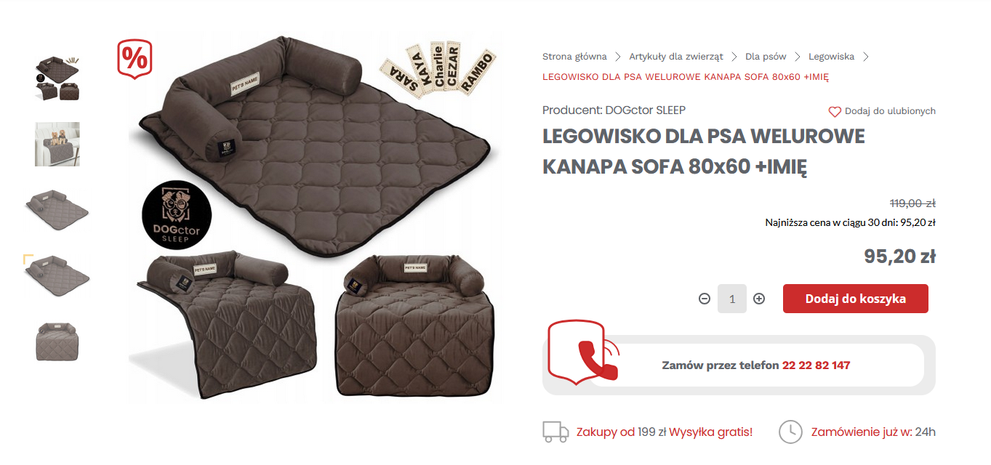Click the red percent discount badge icon
Image resolution: width=991 pixels, height=465 pixels.
135,57
